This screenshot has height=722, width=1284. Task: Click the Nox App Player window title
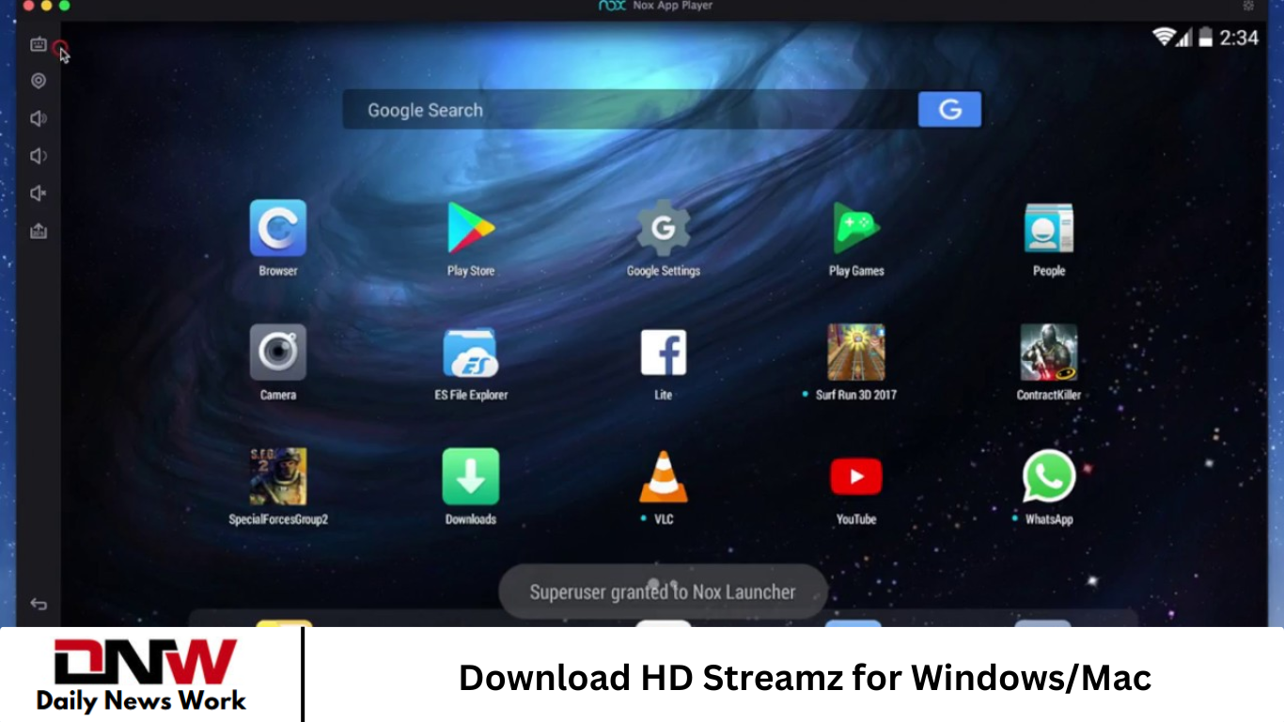[x=673, y=6]
